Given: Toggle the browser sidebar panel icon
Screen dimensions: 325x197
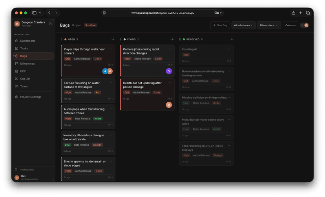Looking at the screenshot, I should (35, 13).
